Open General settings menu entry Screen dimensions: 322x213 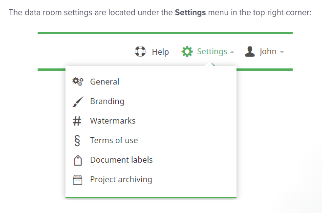[105, 82]
